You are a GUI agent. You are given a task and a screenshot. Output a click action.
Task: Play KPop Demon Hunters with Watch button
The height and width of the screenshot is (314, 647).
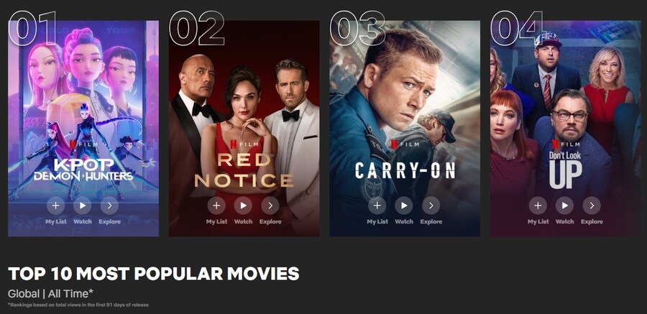click(x=83, y=206)
